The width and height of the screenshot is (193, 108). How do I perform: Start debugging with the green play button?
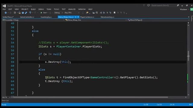tap(41, 13)
